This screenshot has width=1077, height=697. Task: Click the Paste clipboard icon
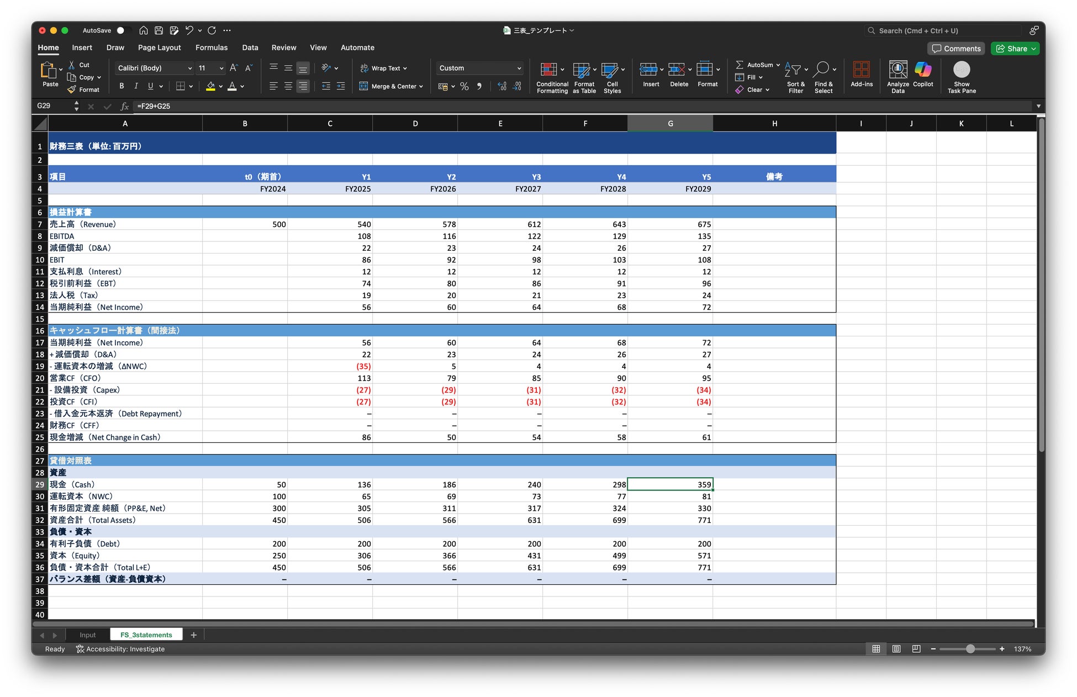pos(48,70)
